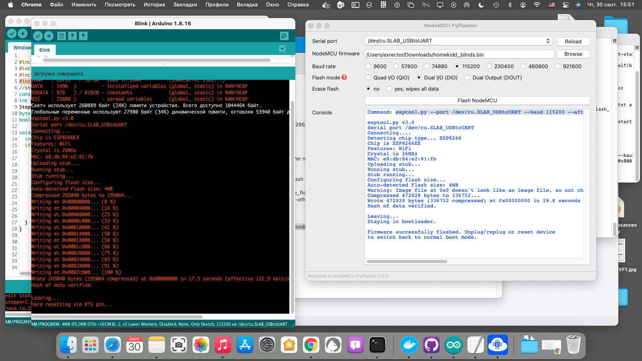This screenshot has width=642, height=361.
Task: Open Calendar showing 30 in dock
Action: coord(134,345)
